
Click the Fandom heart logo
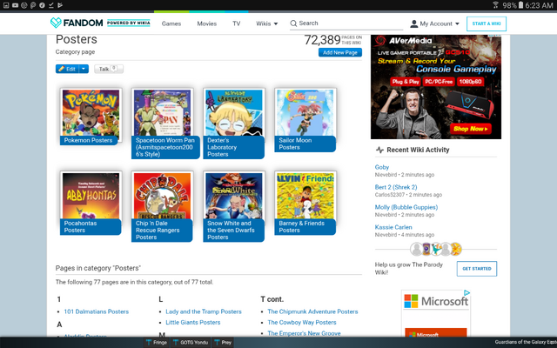[x=56, y=23]
